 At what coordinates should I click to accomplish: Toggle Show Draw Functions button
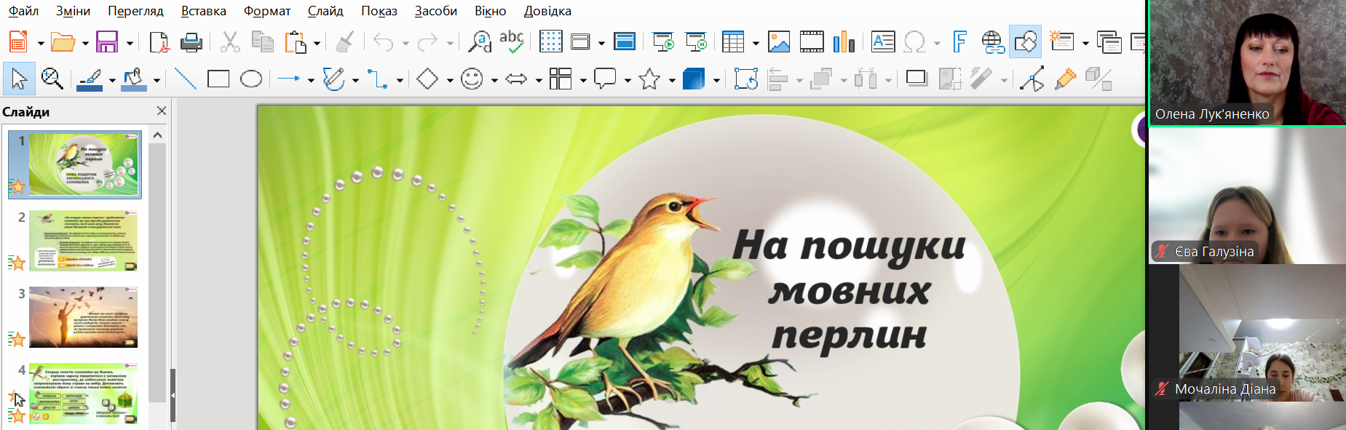tap(1025, 41)
